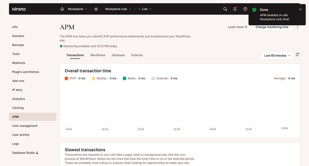The image size is (309, 166).
Task: Switch to the Database tab
Action: pos(118,55)
